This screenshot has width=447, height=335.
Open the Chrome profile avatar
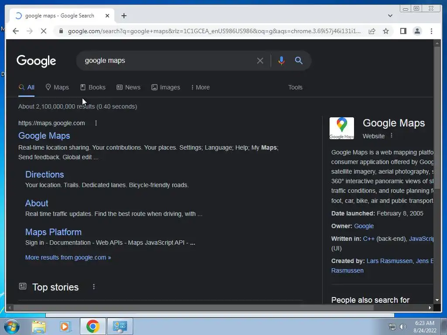point(417,31)
